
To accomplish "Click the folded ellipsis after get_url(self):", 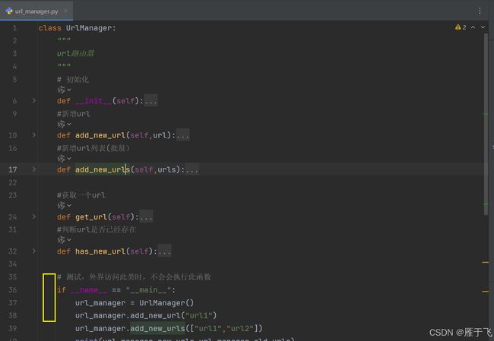I will [146, 217].
